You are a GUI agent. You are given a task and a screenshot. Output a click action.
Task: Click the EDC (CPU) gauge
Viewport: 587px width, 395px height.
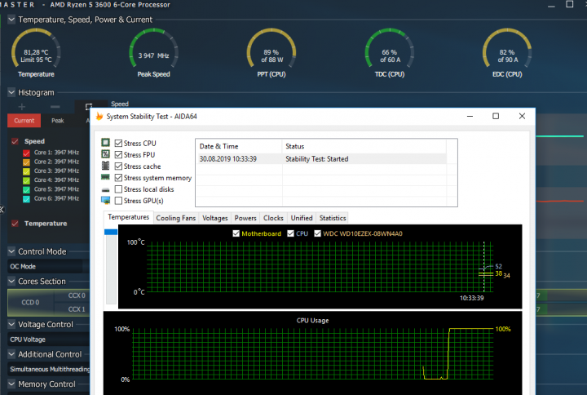[x=507, y=53]
